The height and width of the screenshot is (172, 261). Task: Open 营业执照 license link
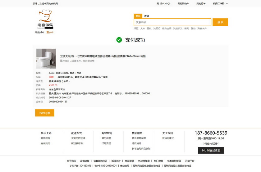[125, 166]
